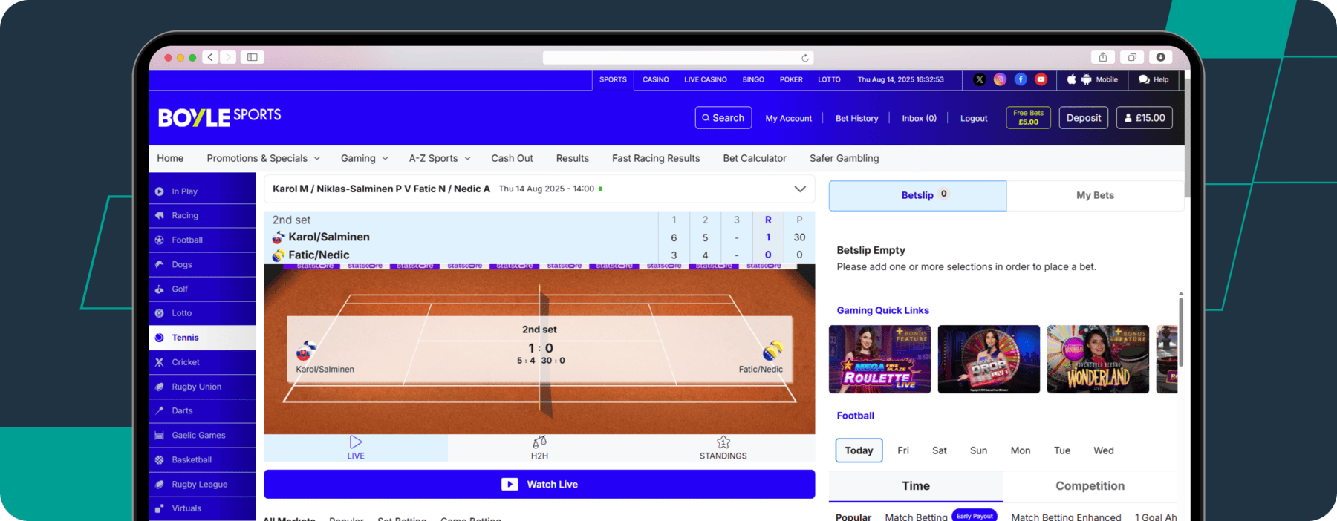Open the browser downloads icon

coord(1160,57)
